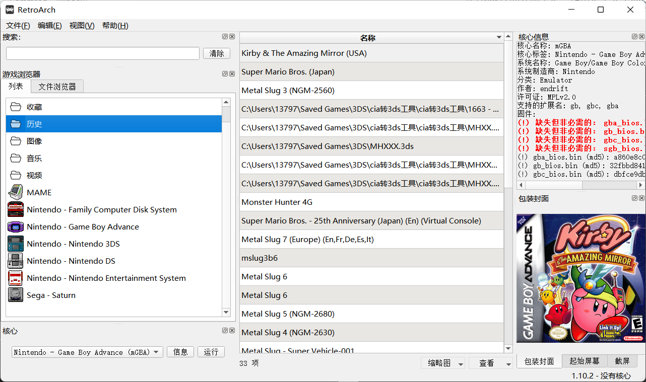Open the Nintendo Entertainment System icon
Screen dimensions: 646x382
coord(16,278)
